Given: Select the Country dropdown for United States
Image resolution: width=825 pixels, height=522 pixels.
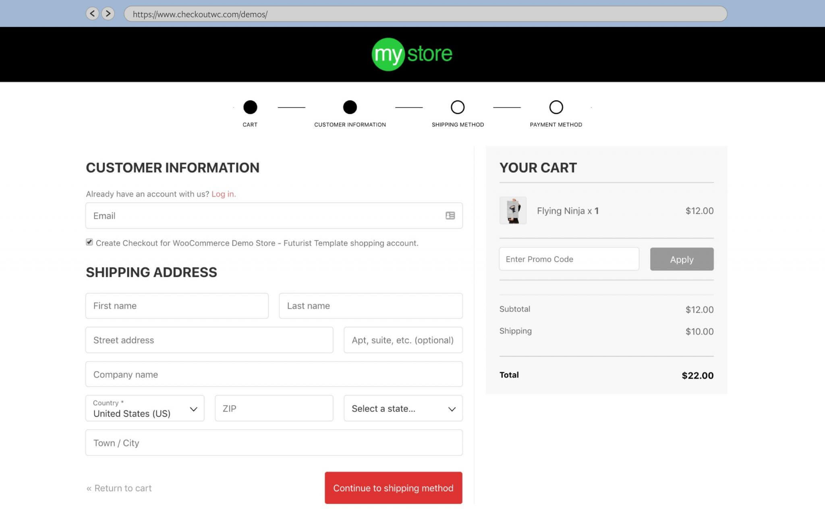Looking at the screenshot, I should pos(144,408).
